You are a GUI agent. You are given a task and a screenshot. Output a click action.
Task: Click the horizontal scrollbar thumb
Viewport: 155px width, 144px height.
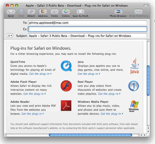point(90,135)
